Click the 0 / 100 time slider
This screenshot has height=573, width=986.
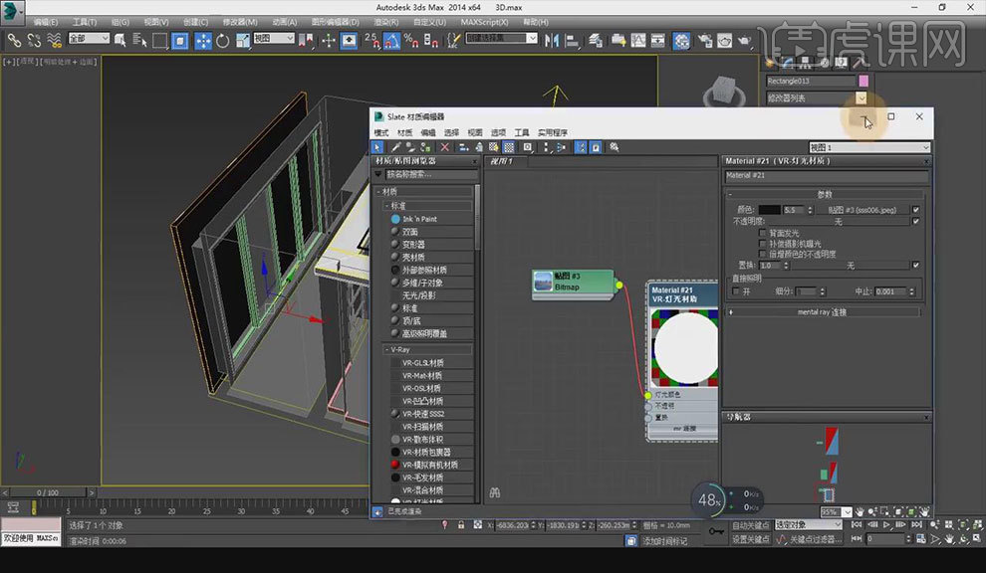point(48,492)
